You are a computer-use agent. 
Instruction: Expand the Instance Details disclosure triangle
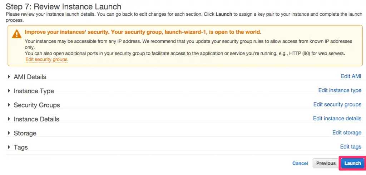pyautogui.click(x=9, y=119)
